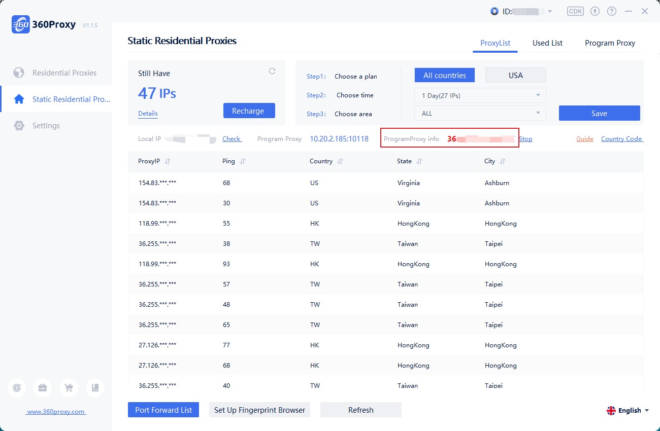
Task: Select the 36.255 proxy row with ping 38
Action: point(386,243)
